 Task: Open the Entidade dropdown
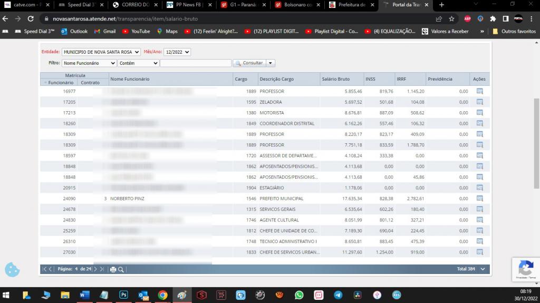pyautogui.click(x=101, y=52)
